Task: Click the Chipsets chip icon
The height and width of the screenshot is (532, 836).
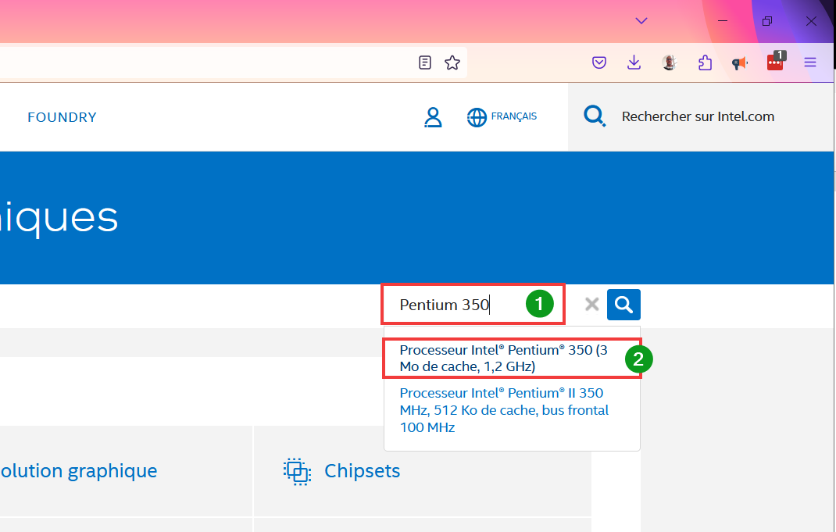Action: 297,472
